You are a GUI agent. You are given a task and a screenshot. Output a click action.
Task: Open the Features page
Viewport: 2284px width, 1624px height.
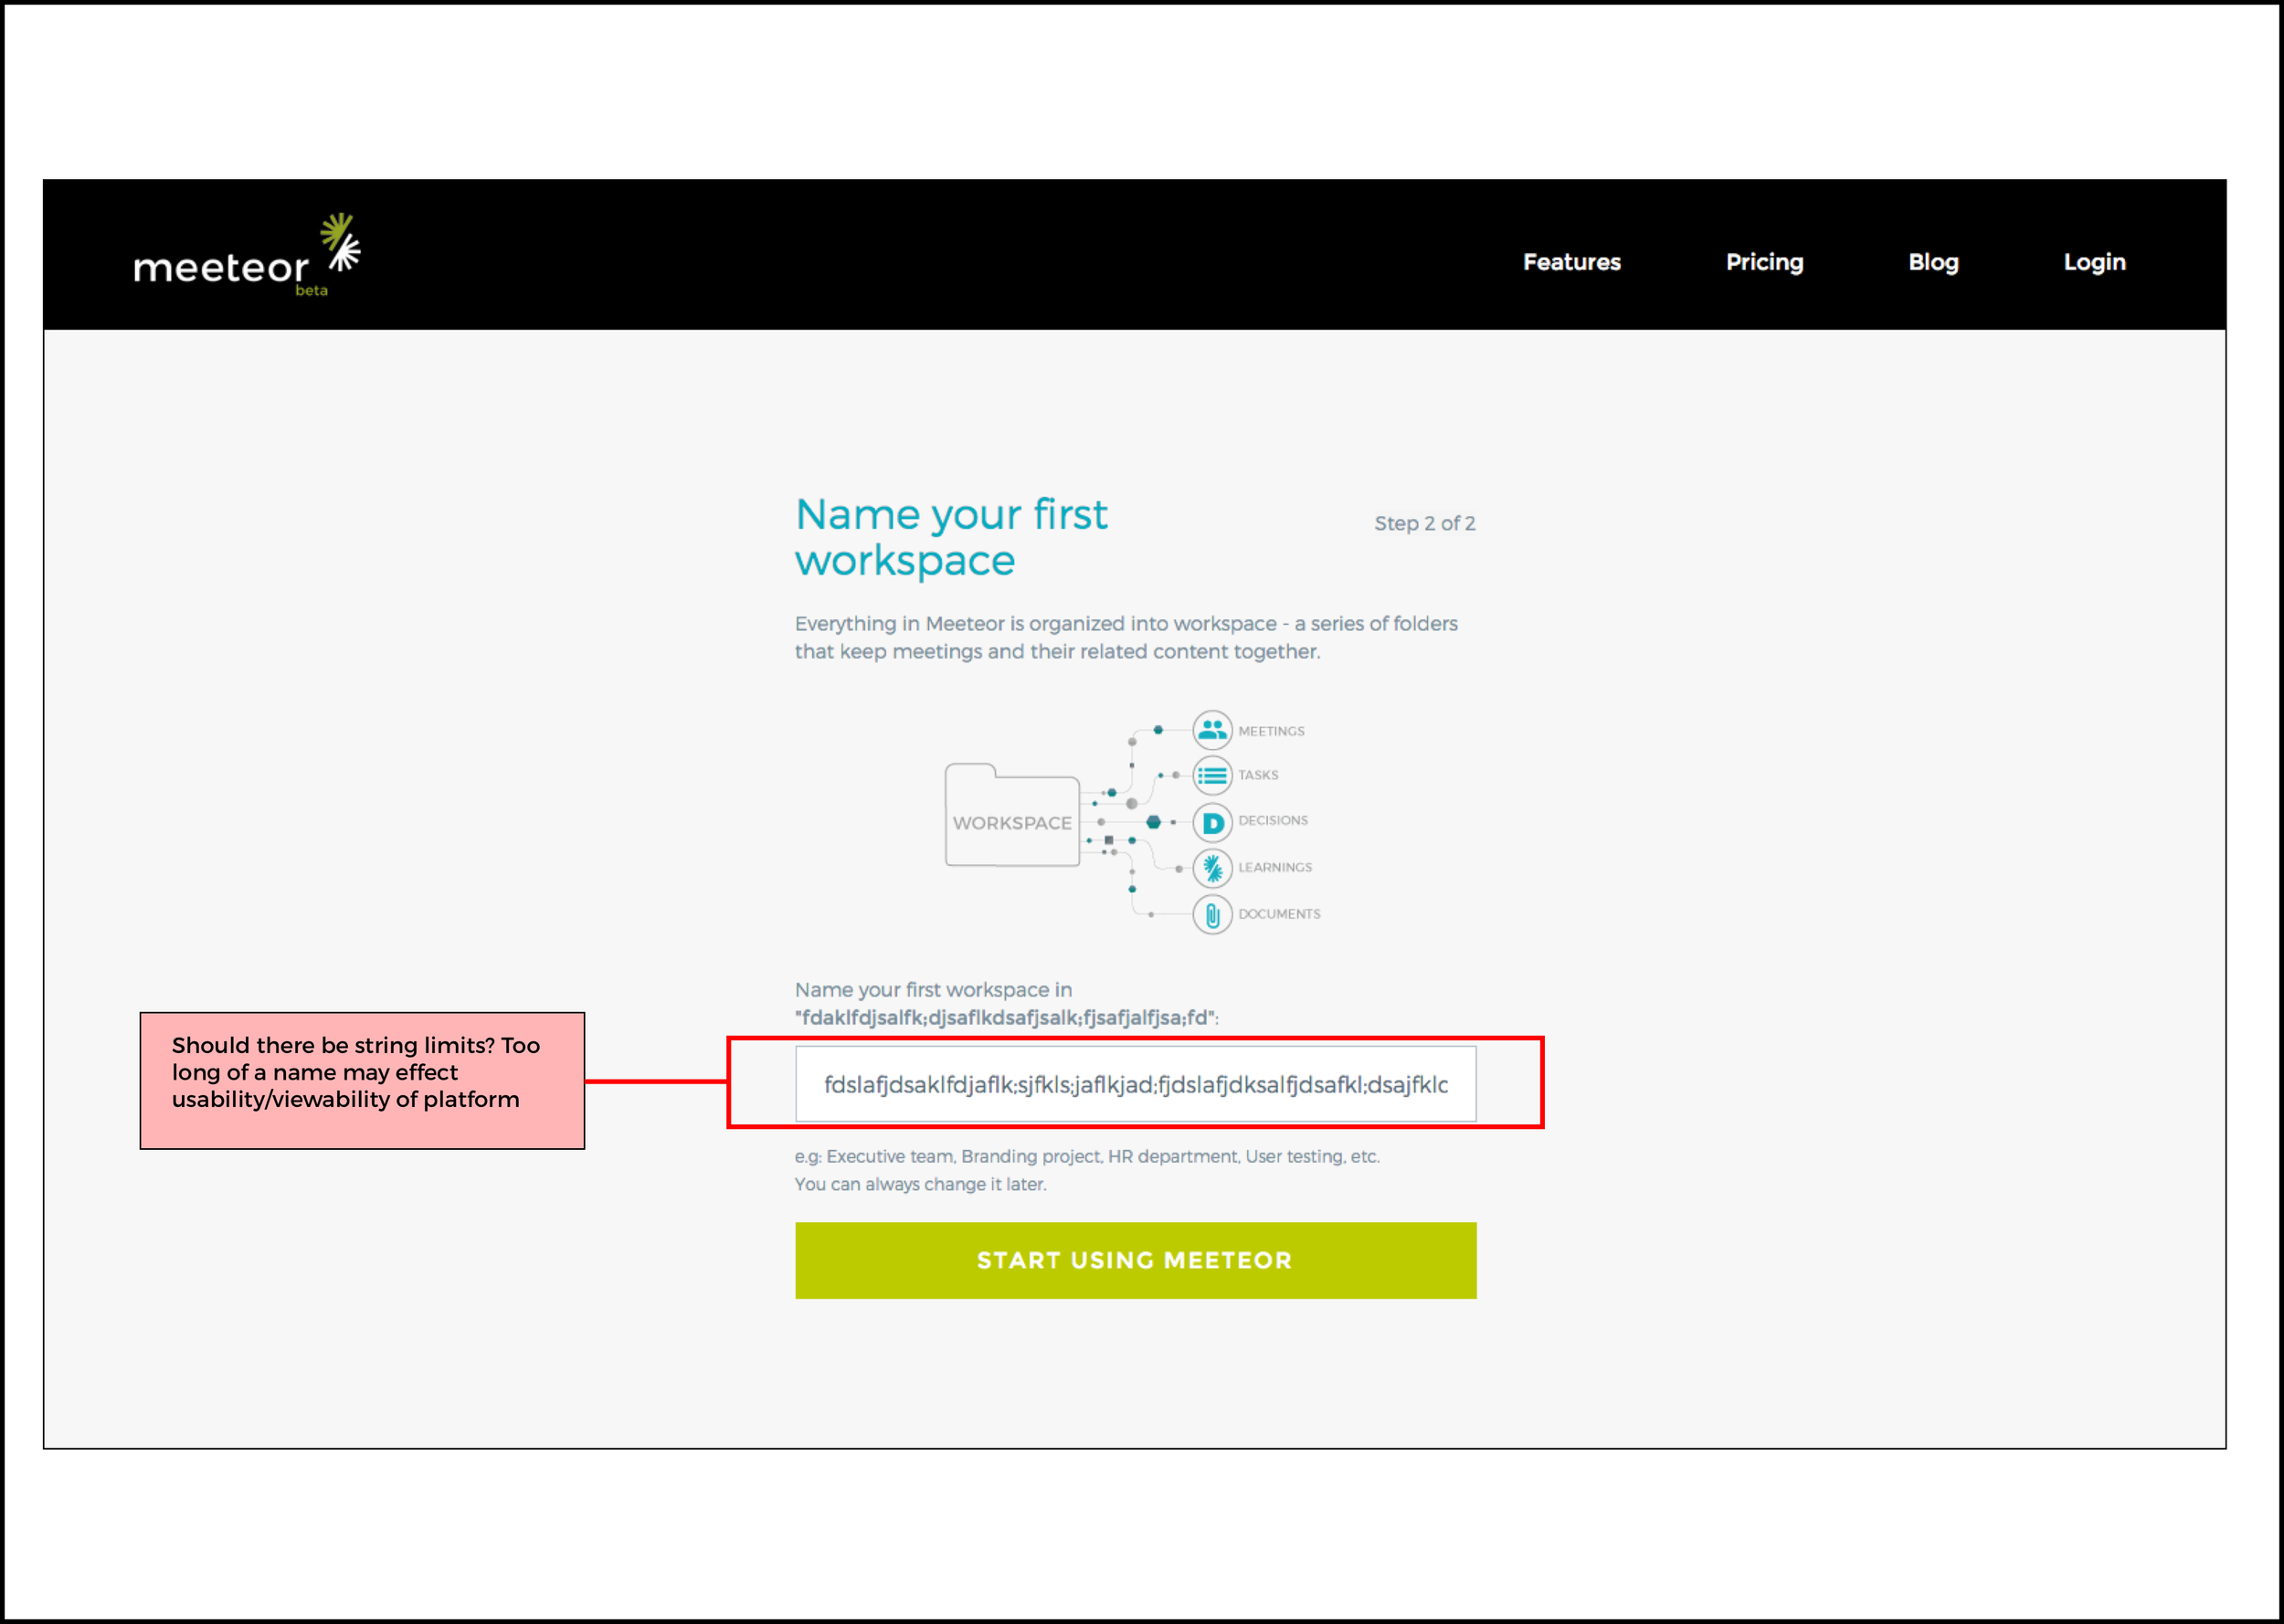[1571, 262]
